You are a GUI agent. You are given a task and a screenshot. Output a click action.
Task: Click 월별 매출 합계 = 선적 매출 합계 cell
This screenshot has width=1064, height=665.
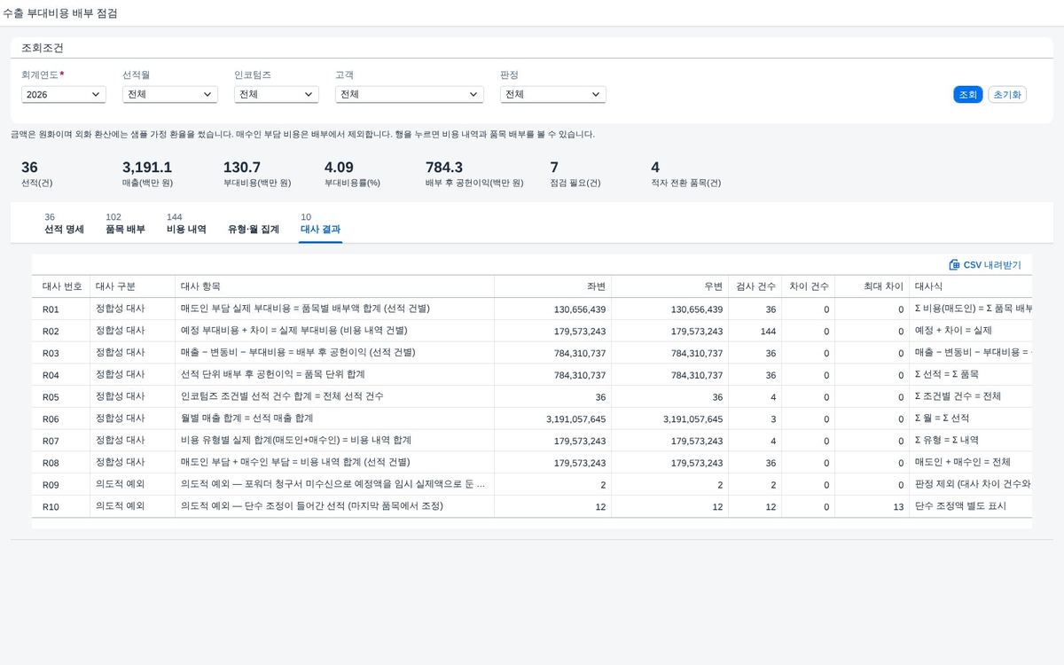pos(335,419)
